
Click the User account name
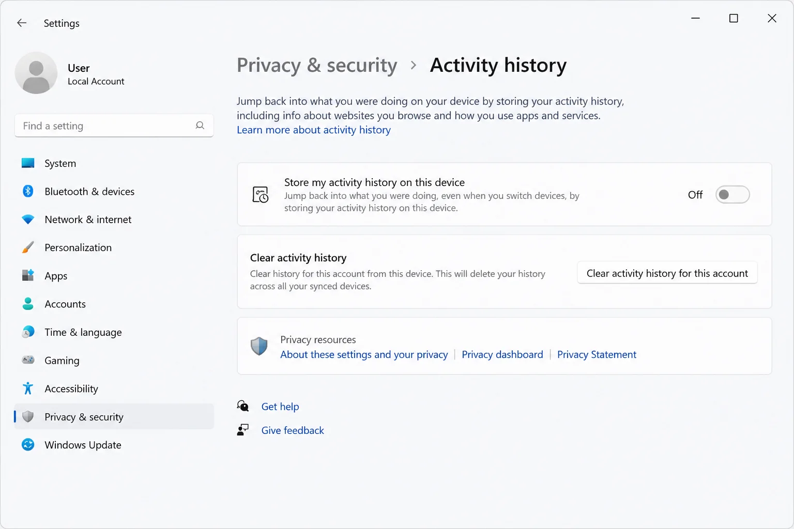79,68
